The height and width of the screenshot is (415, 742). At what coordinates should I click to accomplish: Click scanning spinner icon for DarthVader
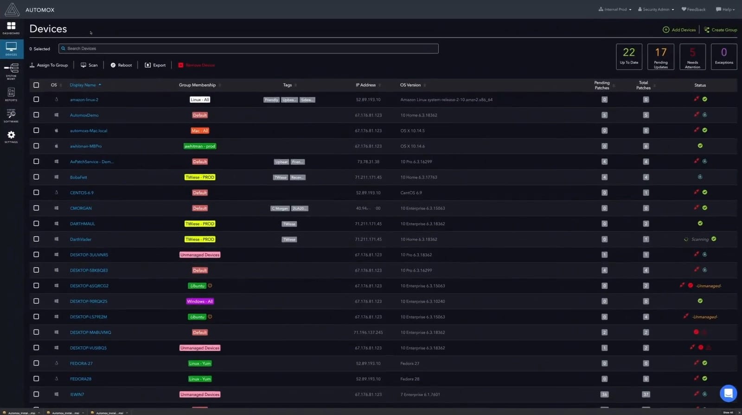point(686,239)
